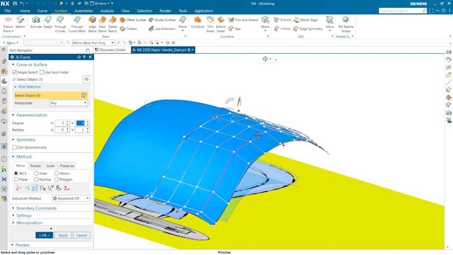453x255 pixels.
Task: Select the Edge Symmetry tool
Action: click(308, 29)
